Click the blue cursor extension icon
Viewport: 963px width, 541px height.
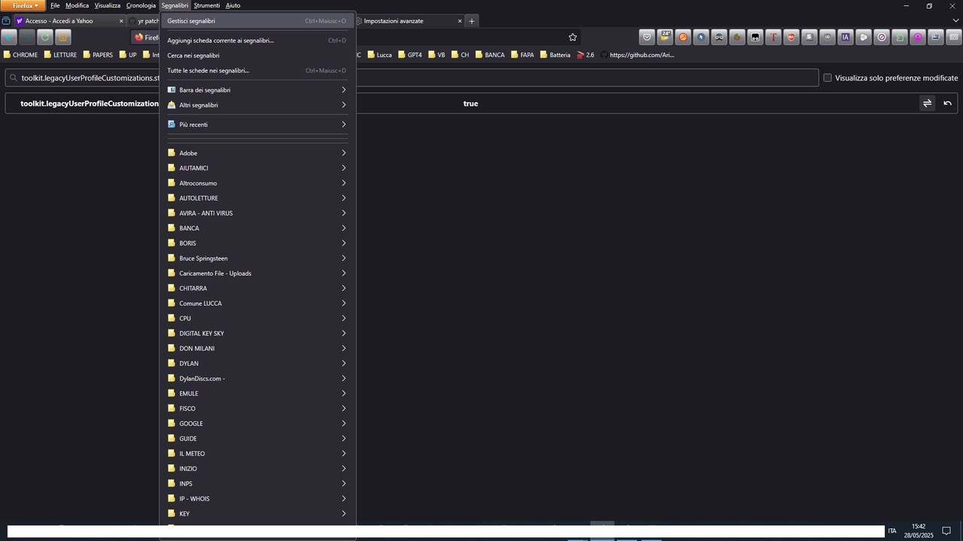[701, 37]
